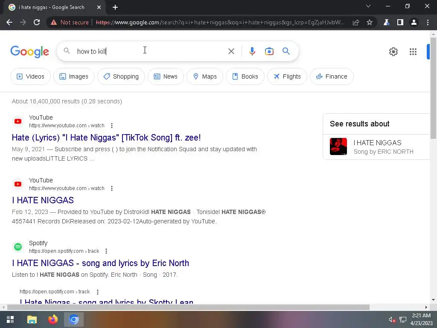The image size is (437, 328).
Task: Click the vertical scrollbar thumb
Action: click(433, 88)
